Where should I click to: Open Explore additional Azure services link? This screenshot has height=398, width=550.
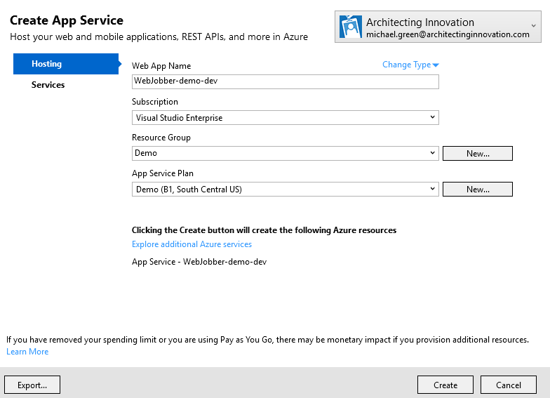[192, 244]
